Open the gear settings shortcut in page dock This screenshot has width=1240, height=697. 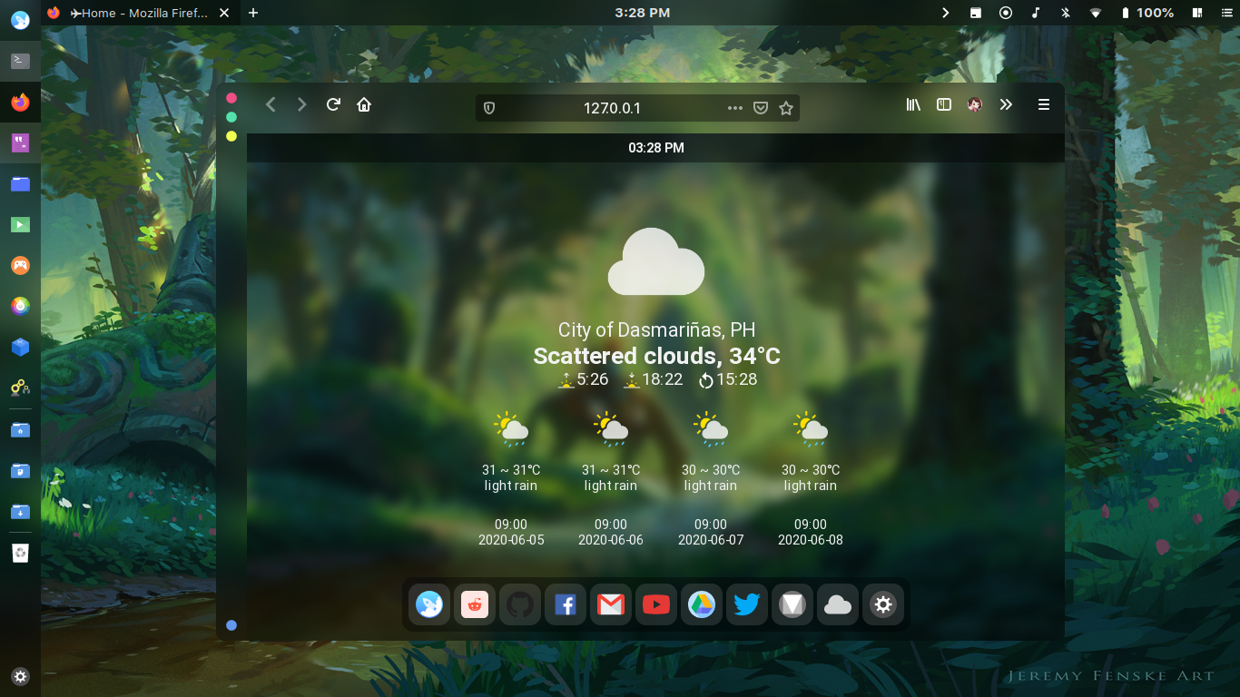[x=883, y=604]
